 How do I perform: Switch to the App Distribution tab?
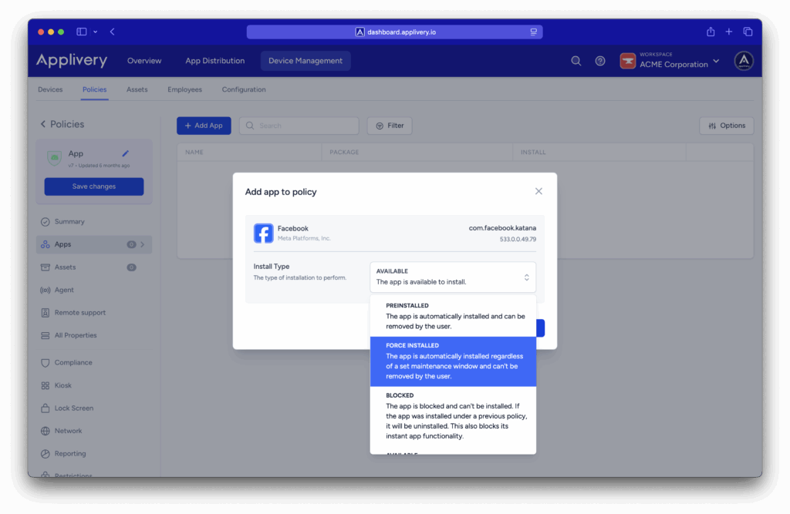[214, 61]
